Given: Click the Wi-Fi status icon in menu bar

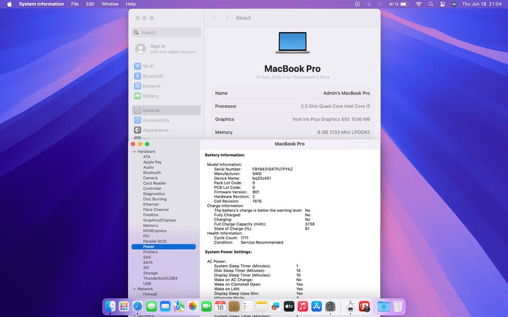Looking at the screenshot, I should pyautogui.click(x=419, y=4).
